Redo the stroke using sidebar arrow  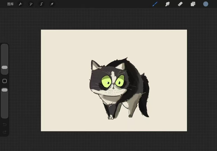4,132
